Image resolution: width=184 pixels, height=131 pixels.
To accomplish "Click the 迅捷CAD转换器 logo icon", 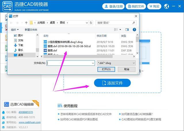I will click(x=7, y=6).
